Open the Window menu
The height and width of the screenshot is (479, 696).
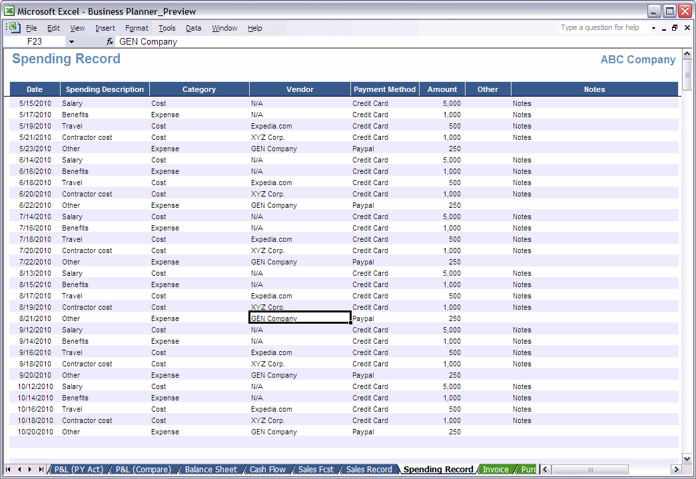[x=224, y=28]
